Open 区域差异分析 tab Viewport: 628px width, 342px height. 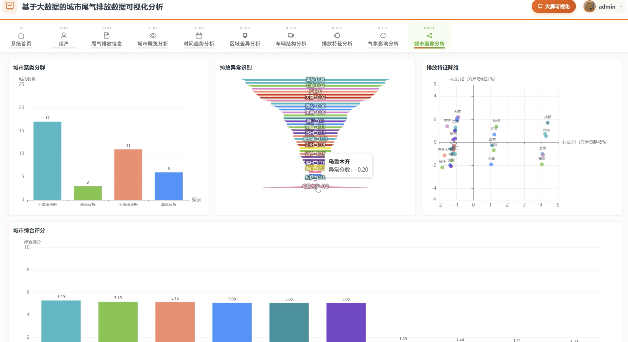click(x=245, y=44)
